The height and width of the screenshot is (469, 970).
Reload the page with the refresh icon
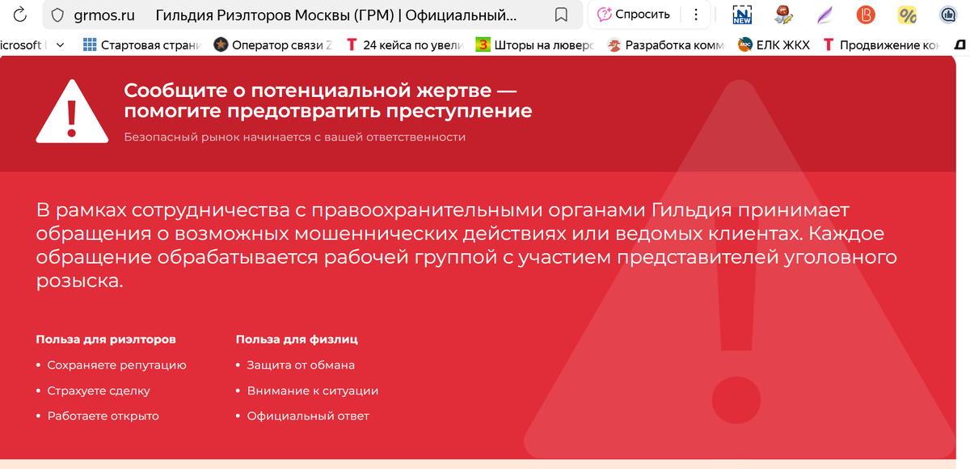(x=20, y=15)
